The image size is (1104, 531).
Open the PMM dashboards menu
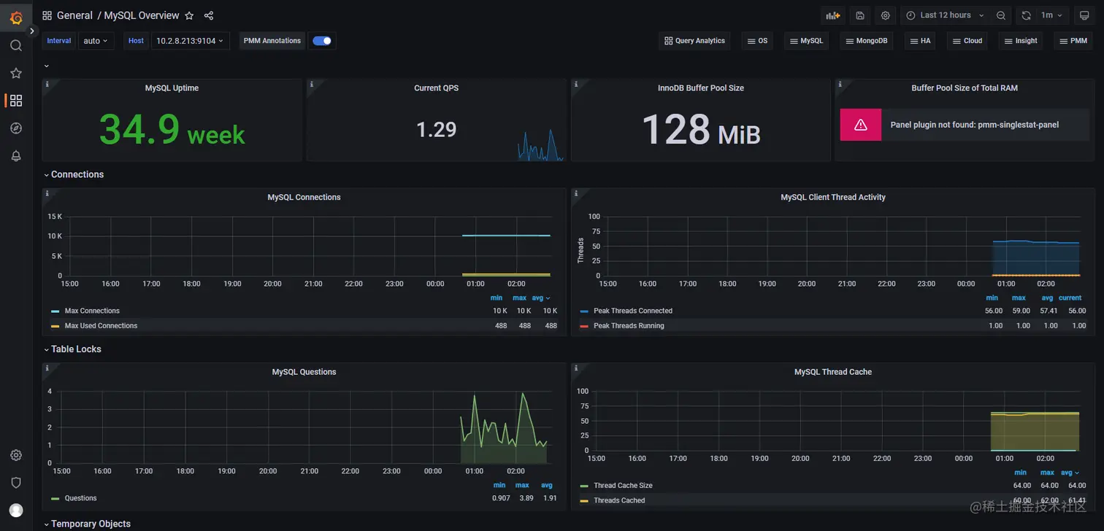point(1073,41)
